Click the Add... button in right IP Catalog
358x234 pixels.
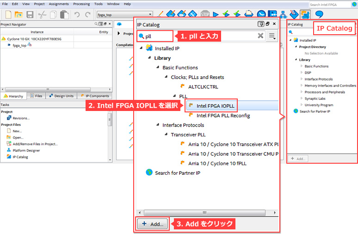(x=298, y=159)
